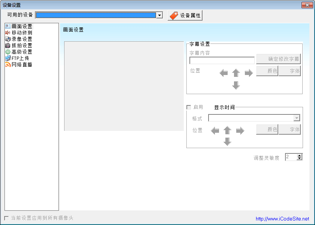Click the 画面设置 icon in sidebar
This screenshot has width=315, height=225.
click(x=8, y=26)
